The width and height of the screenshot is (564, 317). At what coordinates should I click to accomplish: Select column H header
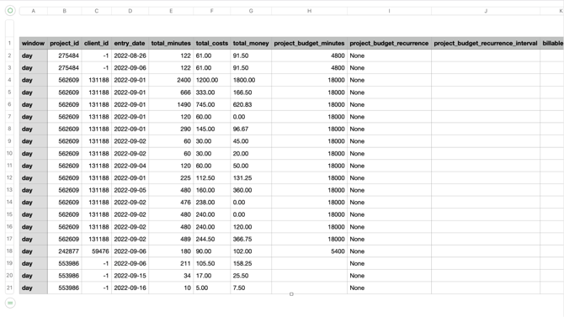pos(309,11)
